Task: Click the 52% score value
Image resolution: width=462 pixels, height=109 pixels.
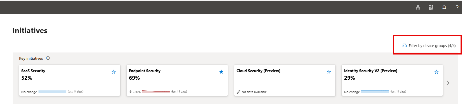Action: coord(27,78)
